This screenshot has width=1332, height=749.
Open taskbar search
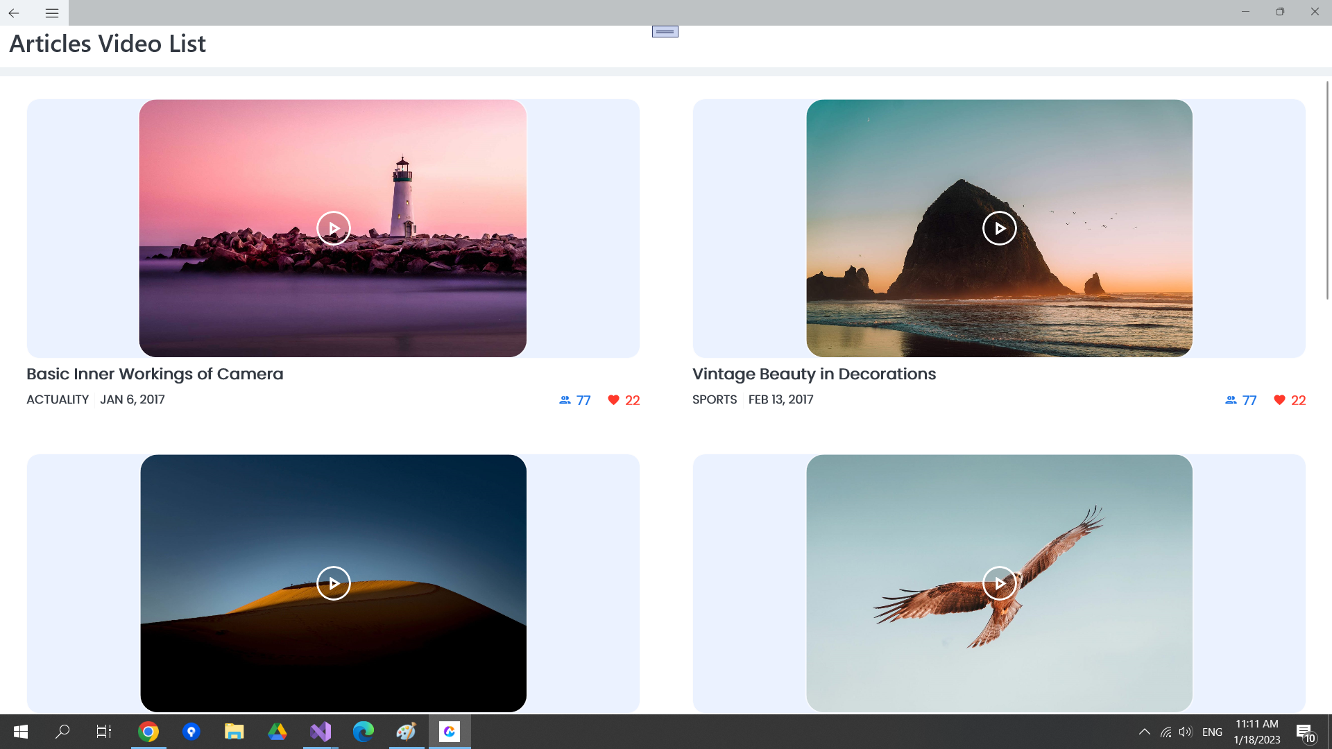(62, 732)
